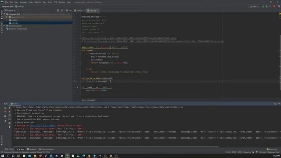The width and height of the screenshot is (281, 158).
Task: Click telegram_bot in the navigation breadcrumb
Action: pyautogui.click(x=7, y=7)
